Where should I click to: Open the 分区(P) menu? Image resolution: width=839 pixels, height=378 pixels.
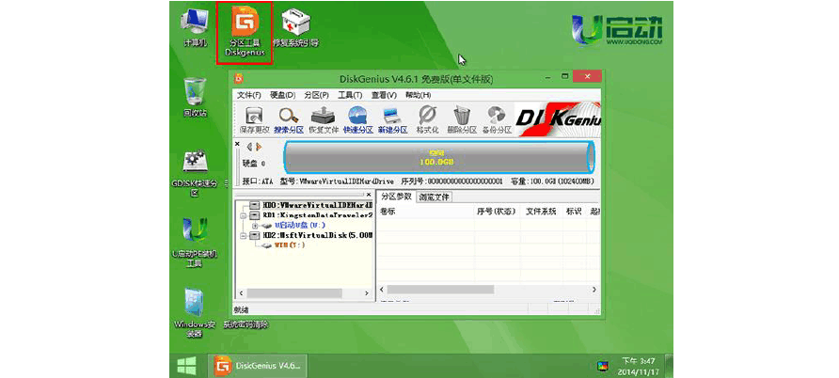[316, 95]
